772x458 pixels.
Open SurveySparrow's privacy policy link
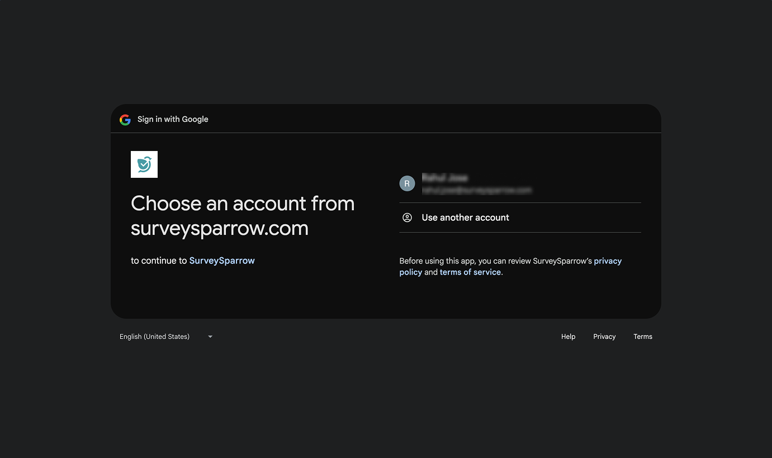[x=607, y=261]
